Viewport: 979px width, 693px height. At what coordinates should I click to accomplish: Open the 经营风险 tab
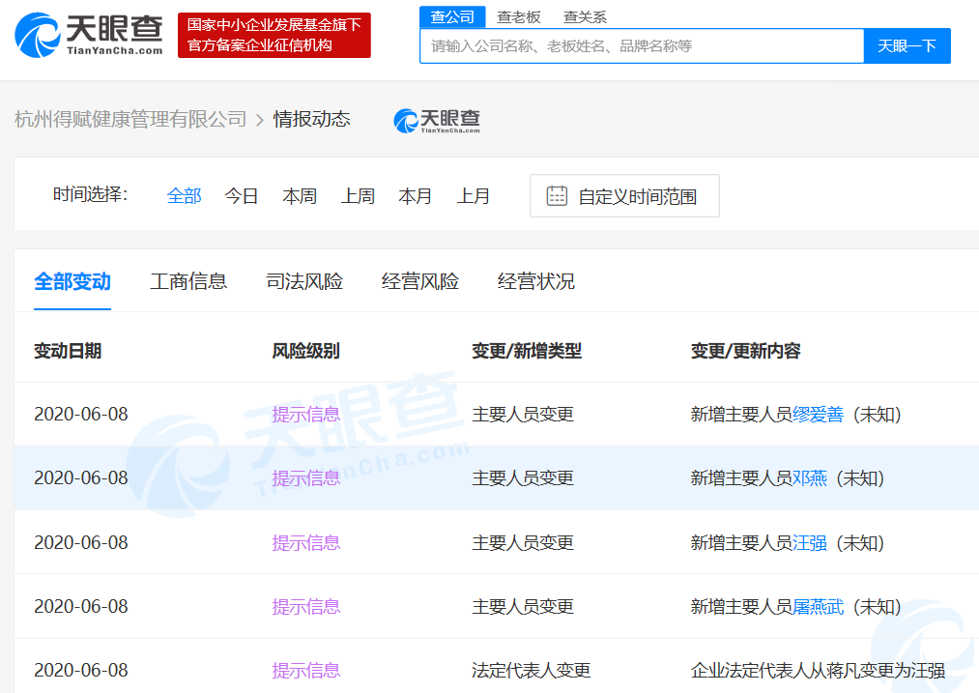click(x=420, y=281)
